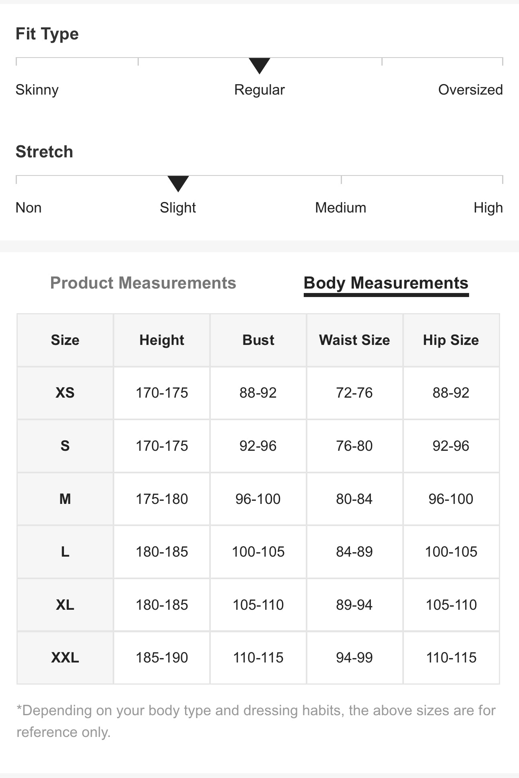The image size is (519, 778).
Task: Click the Bust column header
Action: (258, 340)
